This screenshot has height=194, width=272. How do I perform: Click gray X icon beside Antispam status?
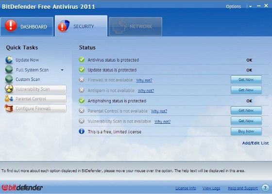pos(82,90)
